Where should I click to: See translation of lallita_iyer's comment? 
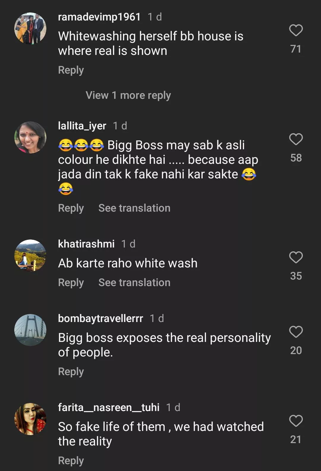tap(134, 208)
